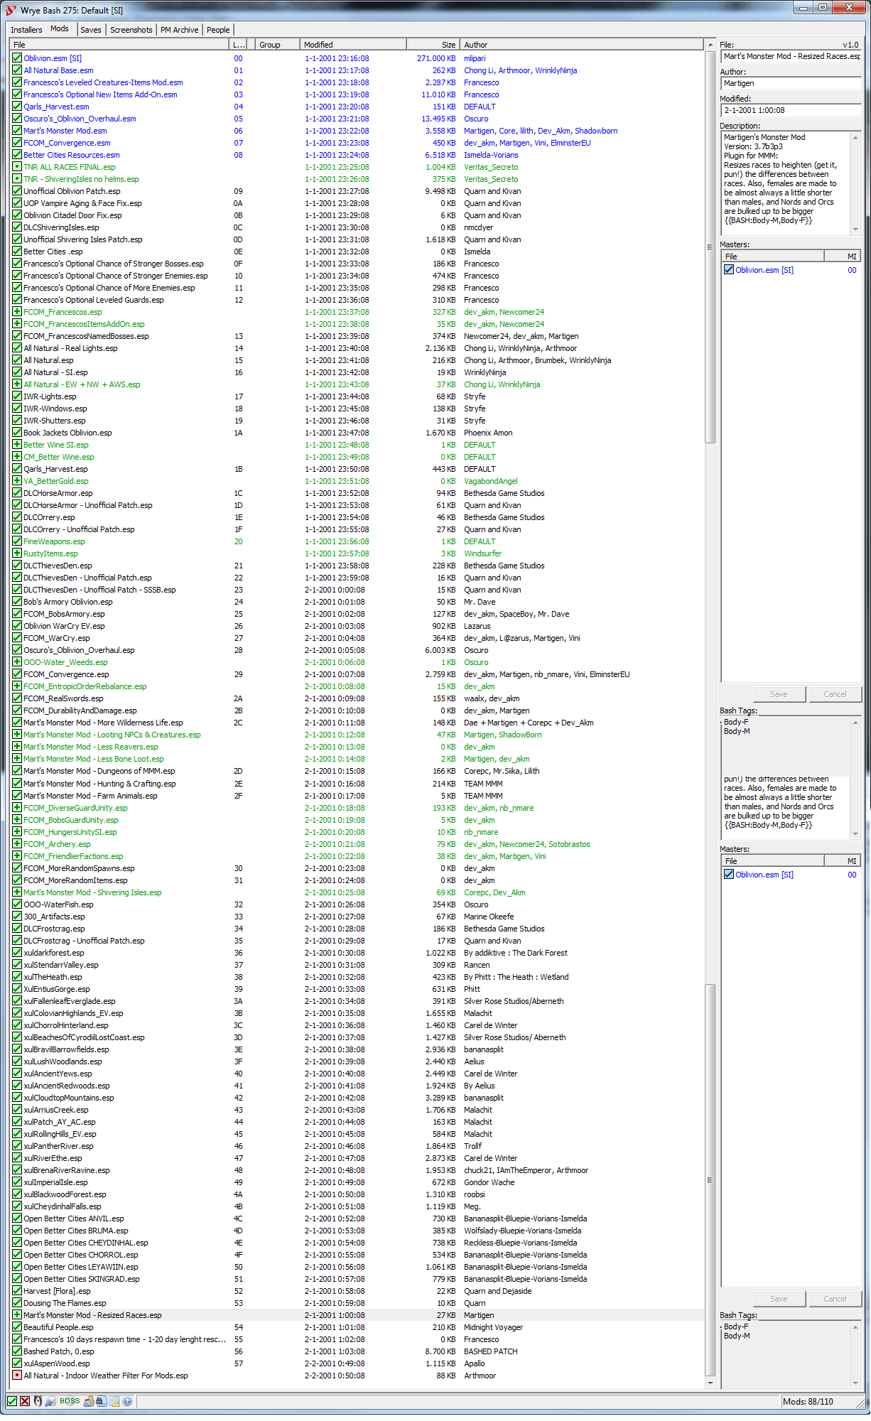This screenshot has width=871, height=1421.
Task: Click lower Cancel button in details panel
Action: tap(835, 1299)
